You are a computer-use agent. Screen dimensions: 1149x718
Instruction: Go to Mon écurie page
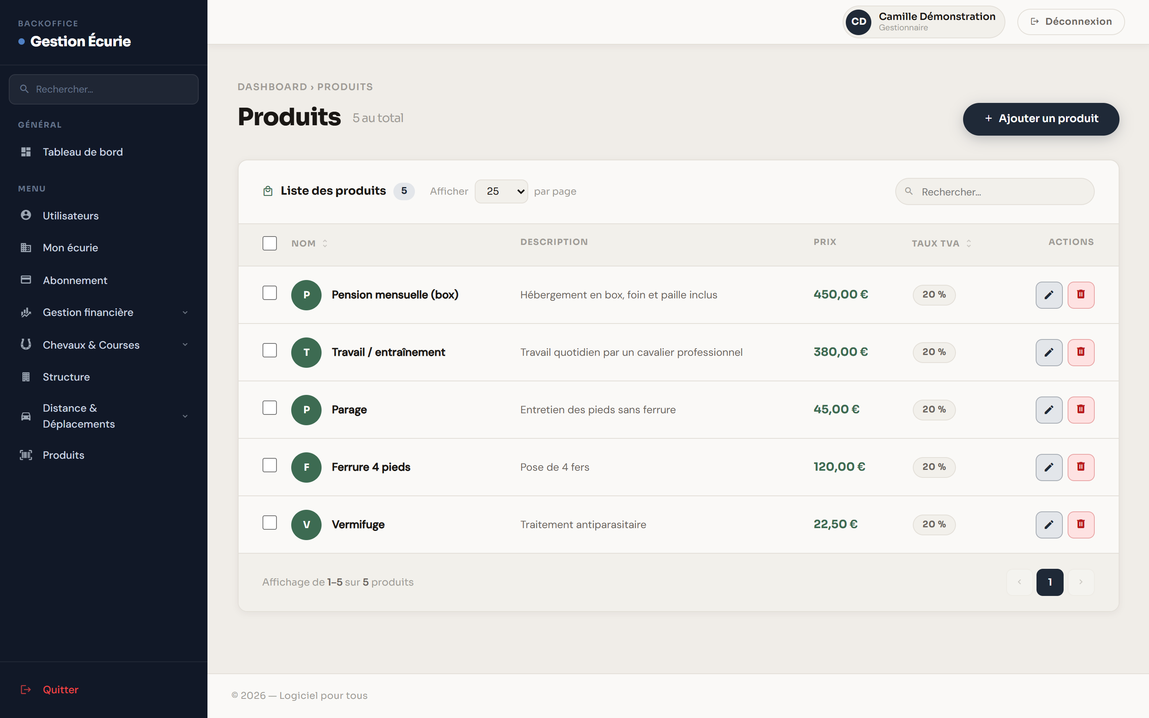coord(103,248)
